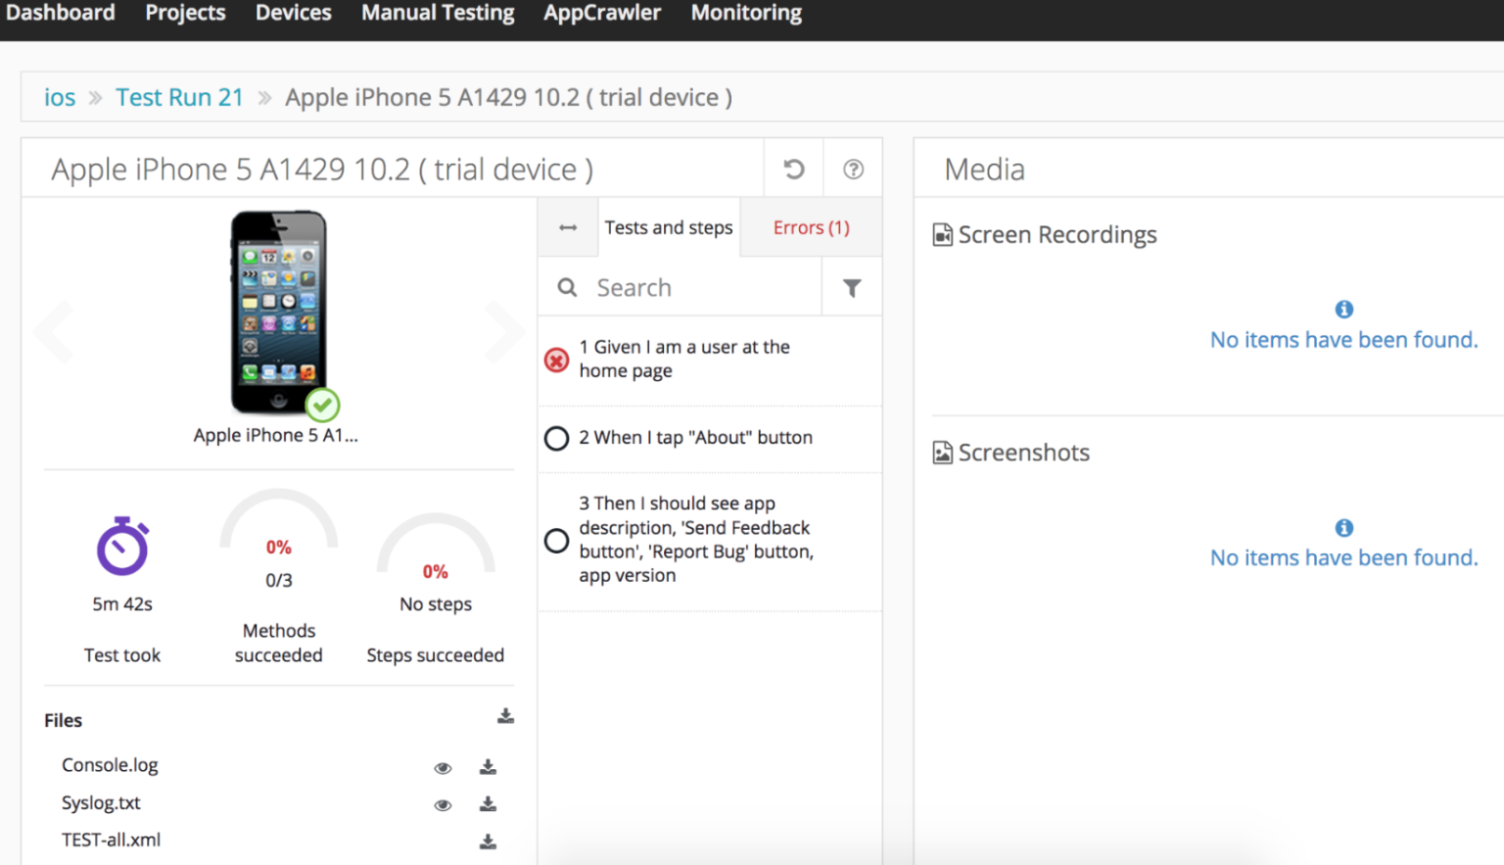
Task: Download the Syslog.txt file
Action: pos(488,804)
